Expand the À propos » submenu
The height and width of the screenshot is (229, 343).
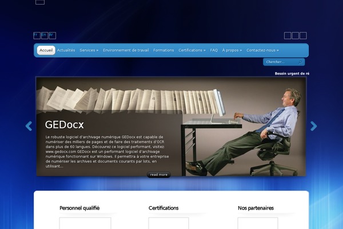pos(232,50)
